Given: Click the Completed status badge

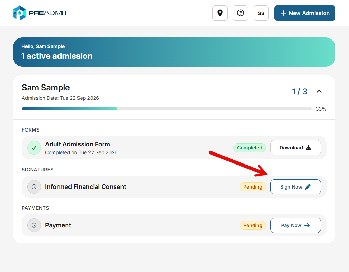Looking at the screenshot, I should click(250, 148).
